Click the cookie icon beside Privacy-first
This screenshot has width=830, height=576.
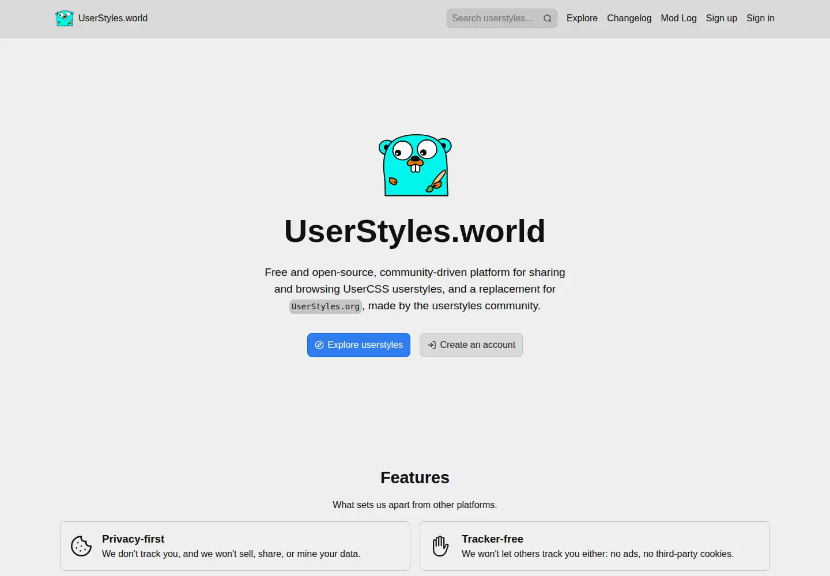[x=81, y=546]
